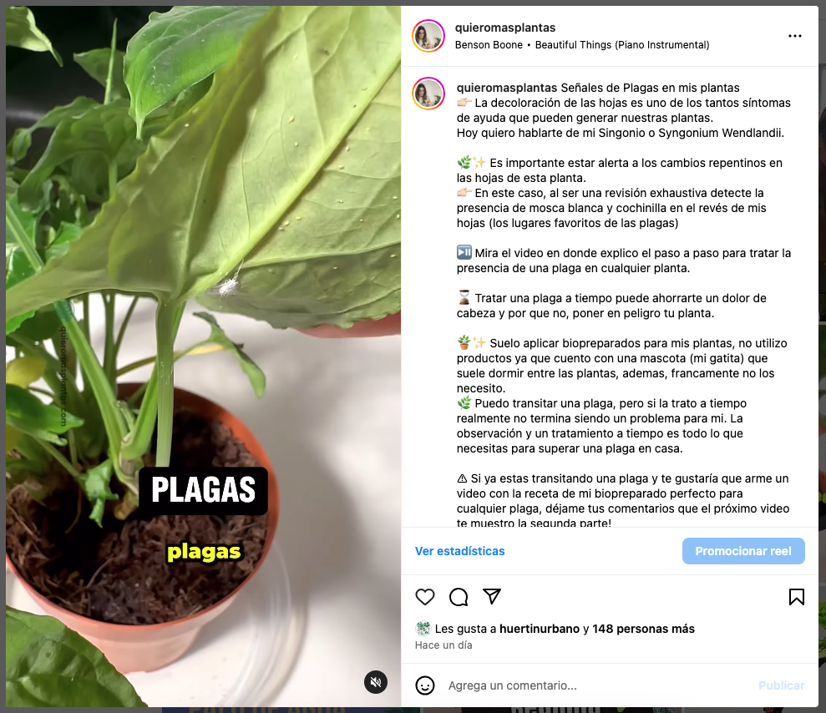The width and height of the screenshot is (826, 713).
Task: Share the post with paper plane icon
Action: pos(491,596)
